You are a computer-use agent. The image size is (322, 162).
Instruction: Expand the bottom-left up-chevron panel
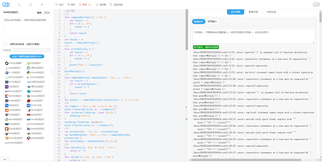coord(5,159)
